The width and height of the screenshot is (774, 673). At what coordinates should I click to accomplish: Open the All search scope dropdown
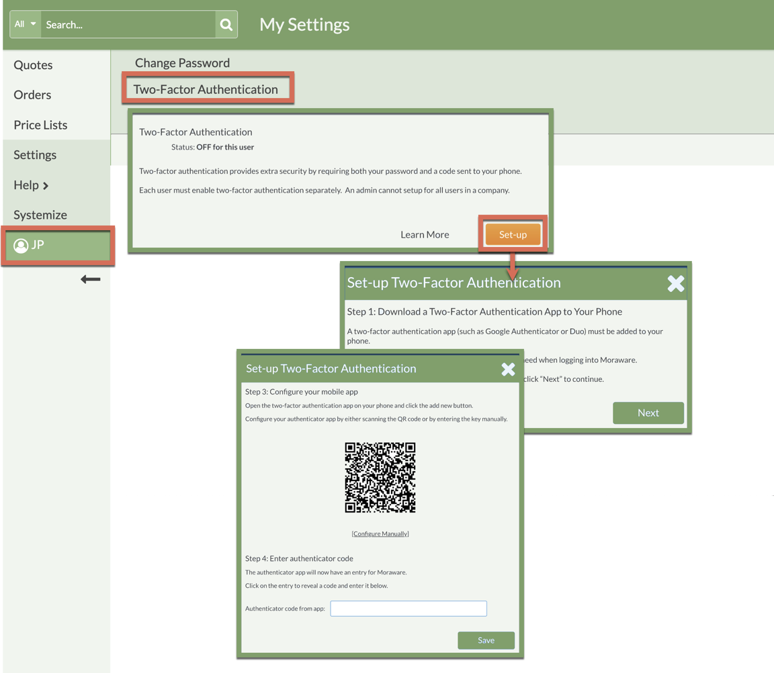click(25, 24)
